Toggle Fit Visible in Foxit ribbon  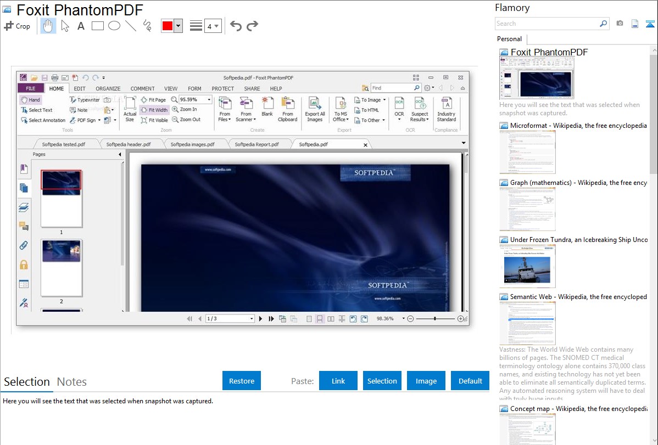[x=154, y=120]
